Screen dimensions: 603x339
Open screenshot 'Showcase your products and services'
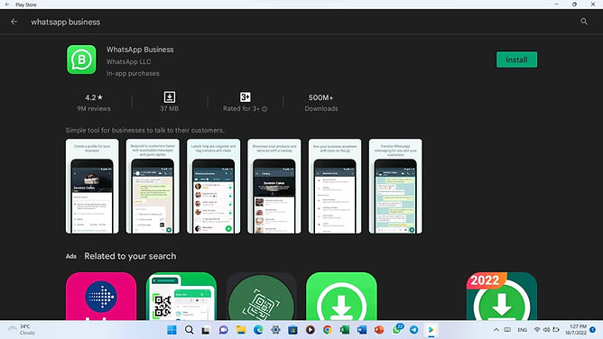274,187
